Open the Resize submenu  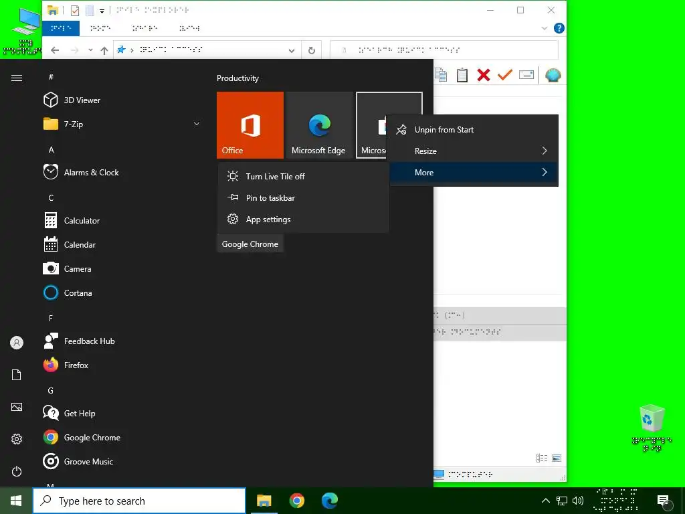(474, 151)
